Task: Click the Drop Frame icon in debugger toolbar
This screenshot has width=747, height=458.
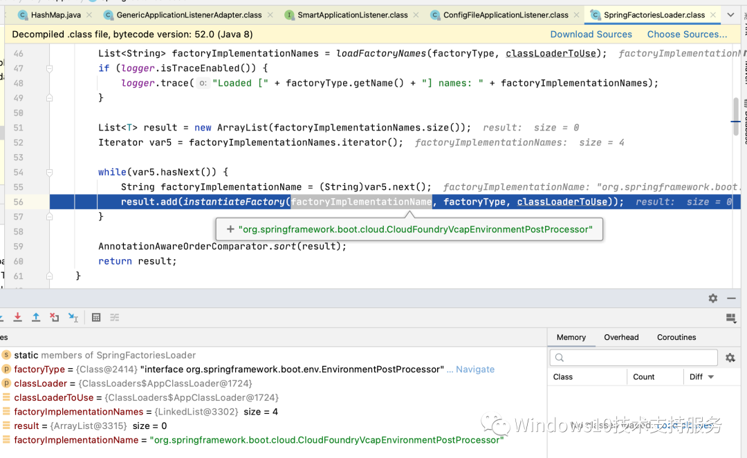Action: click(55, 317)
